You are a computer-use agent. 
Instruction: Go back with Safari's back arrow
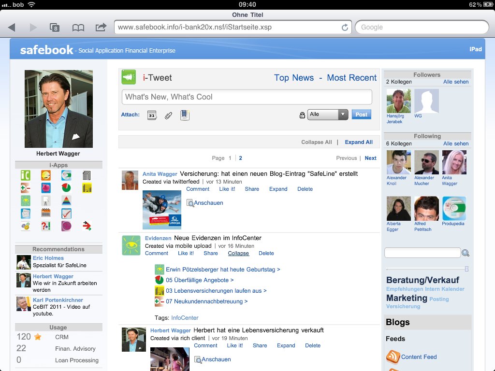pyautogui.click(x=12, y=28)
